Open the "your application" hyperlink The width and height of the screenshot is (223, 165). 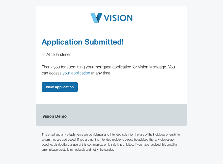tap(76, 73)
